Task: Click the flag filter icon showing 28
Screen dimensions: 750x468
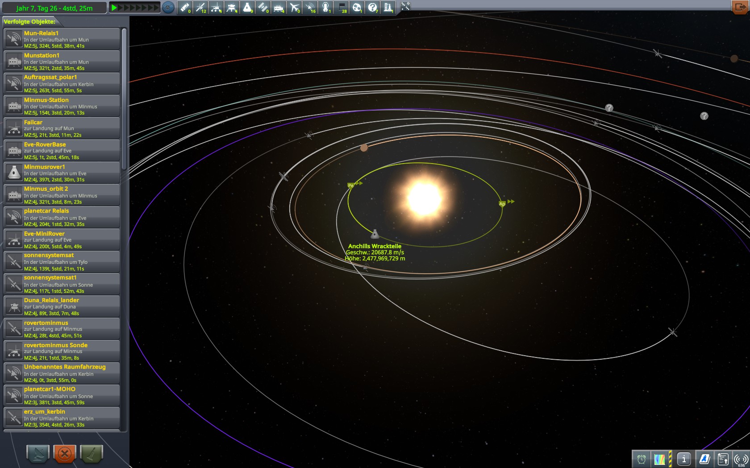Action: point(342,7)
